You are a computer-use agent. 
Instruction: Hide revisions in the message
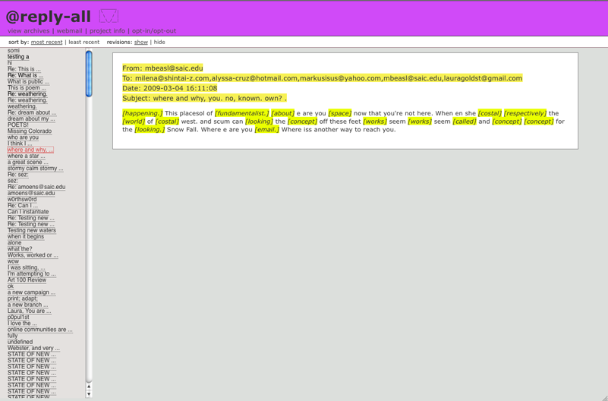(x=159, y=43)
